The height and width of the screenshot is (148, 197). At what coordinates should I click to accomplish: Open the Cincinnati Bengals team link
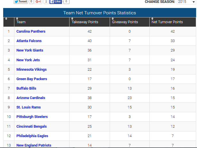(x=32, y=127)
